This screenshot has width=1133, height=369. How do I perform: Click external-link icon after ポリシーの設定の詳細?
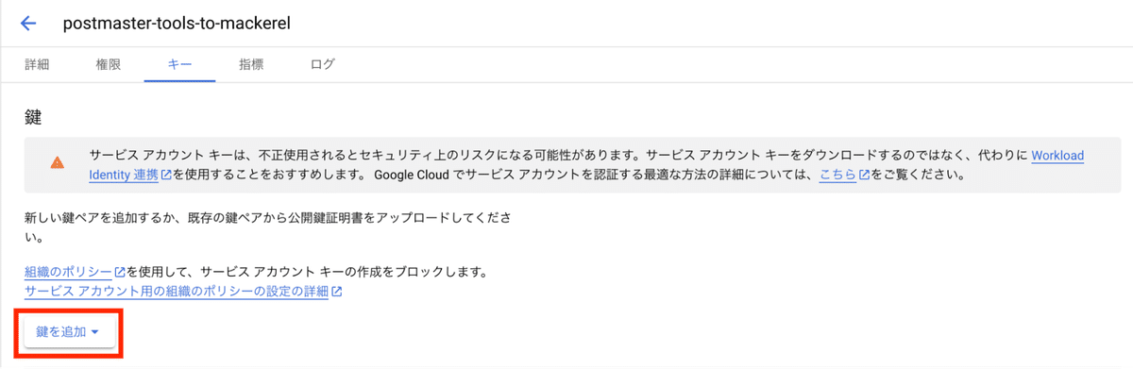336,292
